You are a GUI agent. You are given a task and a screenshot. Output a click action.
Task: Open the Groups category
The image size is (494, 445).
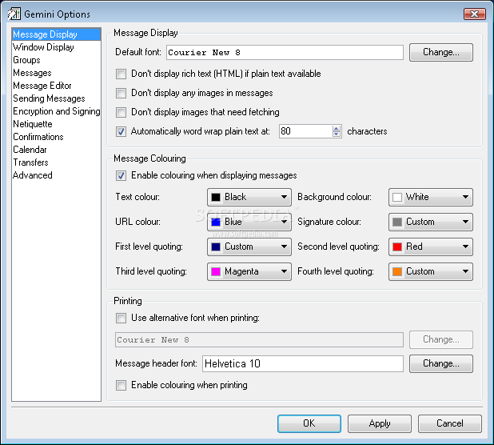(56, 60)
